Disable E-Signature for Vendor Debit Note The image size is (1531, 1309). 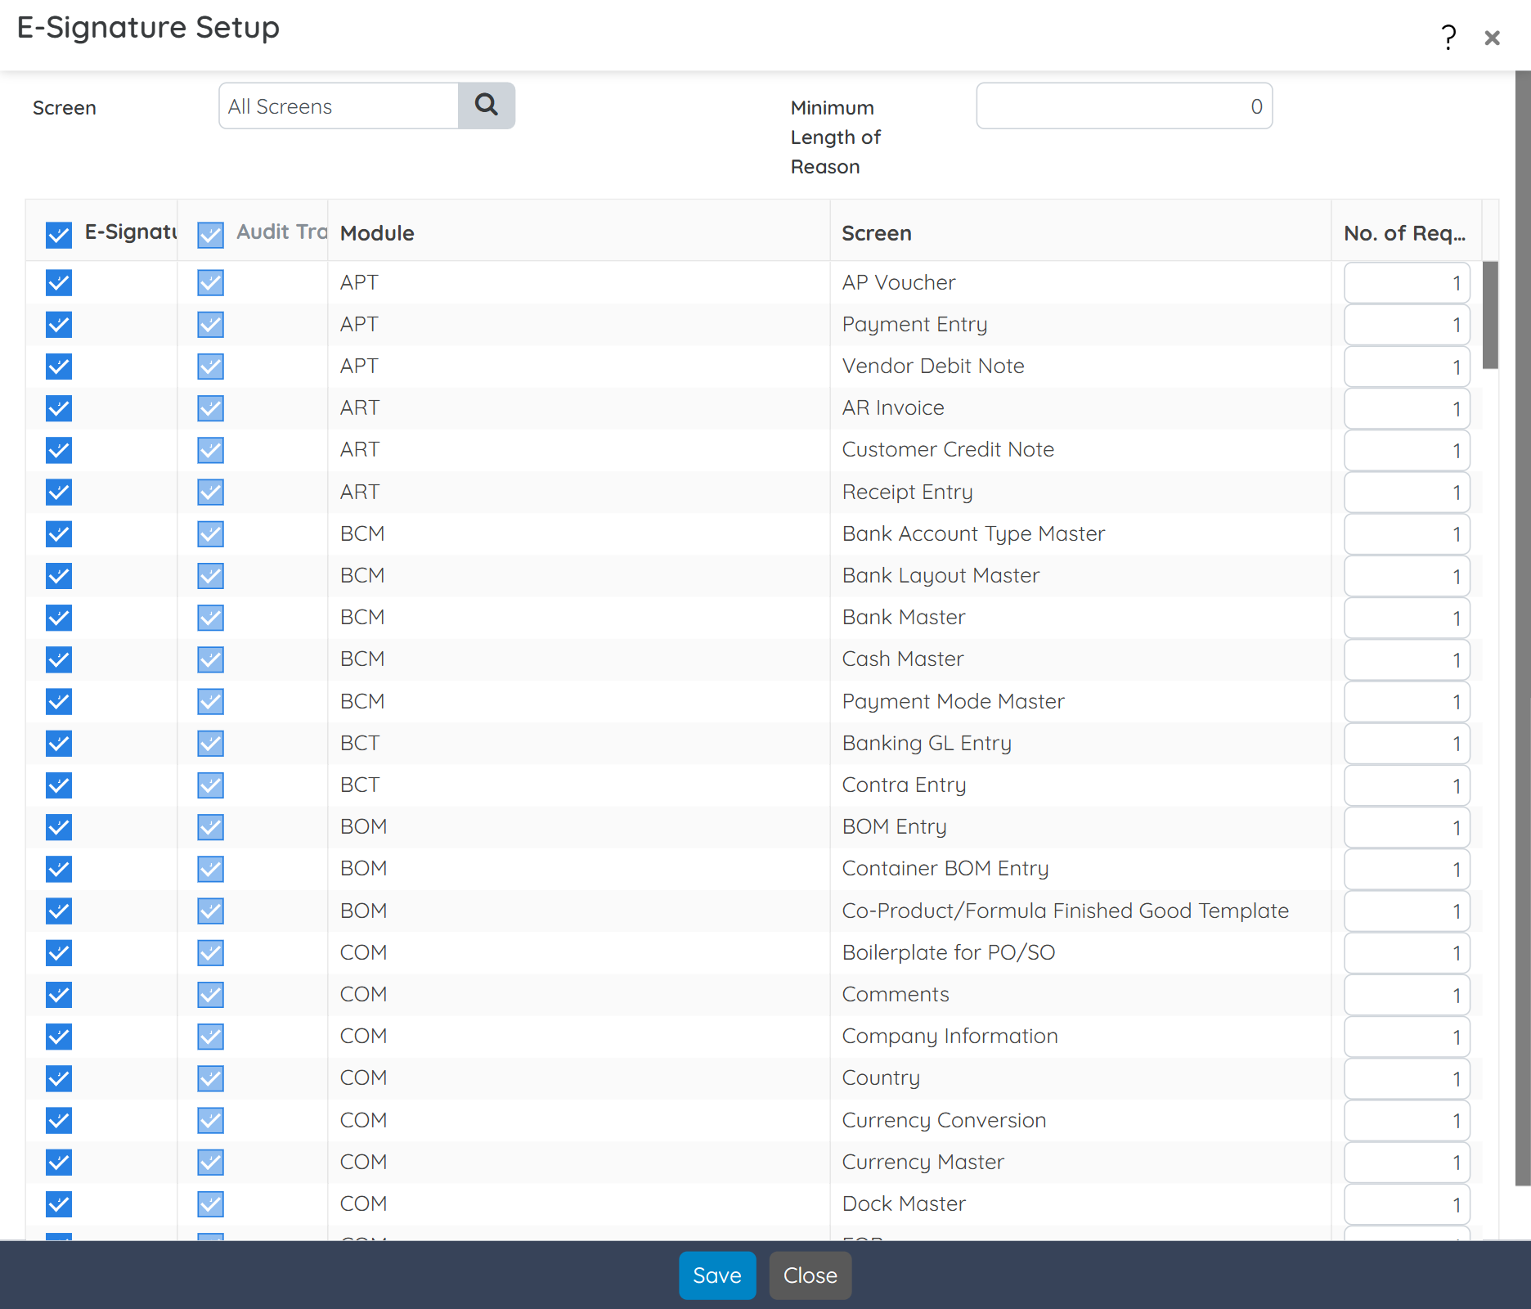pyautogui.click(x=58, y=367)
